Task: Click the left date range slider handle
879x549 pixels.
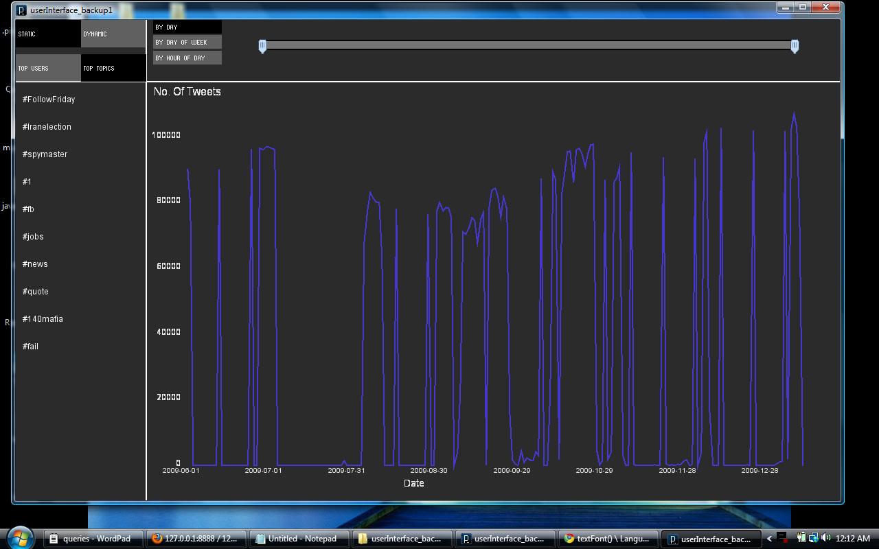Action: tap(262, 46)
